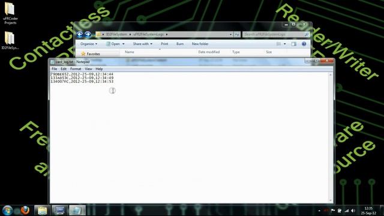
Task: Select uFR2FileSystemLogs breadcrumb in address bar
Action: coord(148,35)
